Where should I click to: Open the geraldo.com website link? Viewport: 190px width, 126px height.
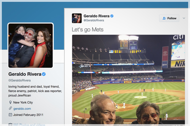click(22, 109)
